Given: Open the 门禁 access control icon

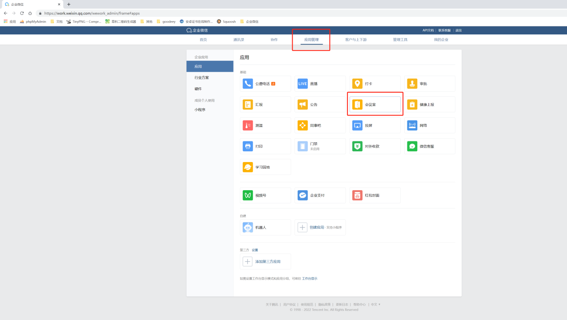Looking at the screenshot, I should [x=303, y=146].
